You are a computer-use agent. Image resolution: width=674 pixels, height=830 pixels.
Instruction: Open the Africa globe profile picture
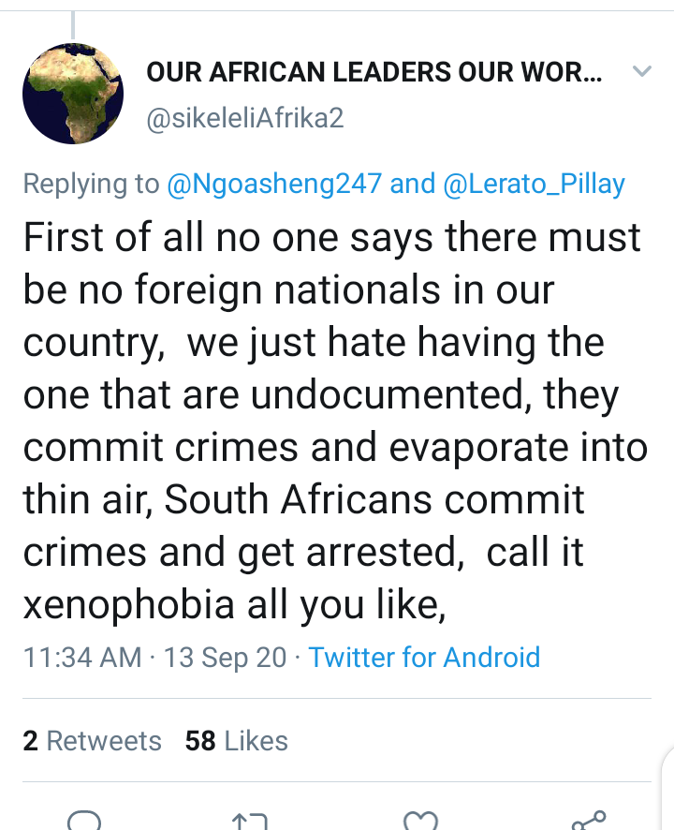point(73,94)
